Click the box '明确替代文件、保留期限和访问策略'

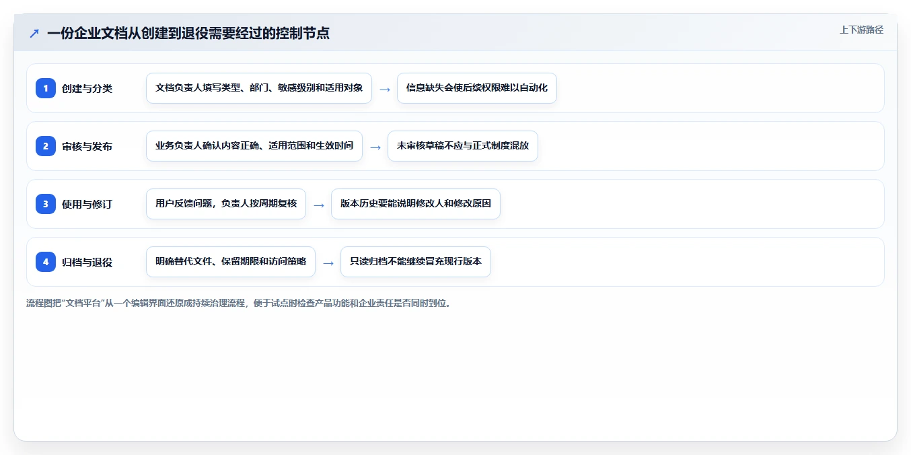[x=231, y=262]
